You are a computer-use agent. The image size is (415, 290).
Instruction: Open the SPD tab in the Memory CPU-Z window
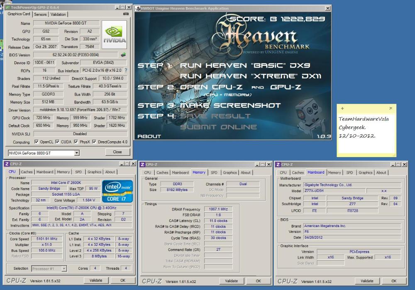pyautogui.click(x=214, y=172)
